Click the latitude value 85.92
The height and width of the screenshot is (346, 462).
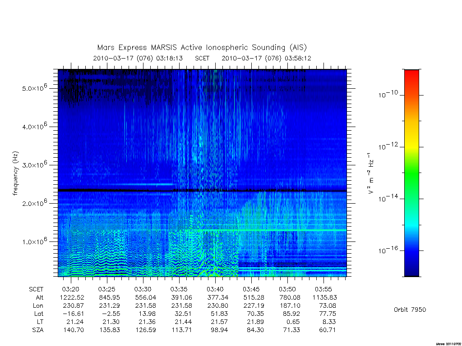point(291,314)
